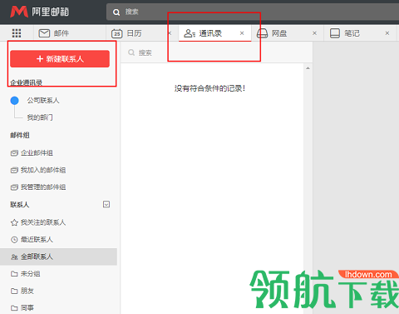Click the magnifier icon in top search bar
399x314 pixels.
[116, 12]
